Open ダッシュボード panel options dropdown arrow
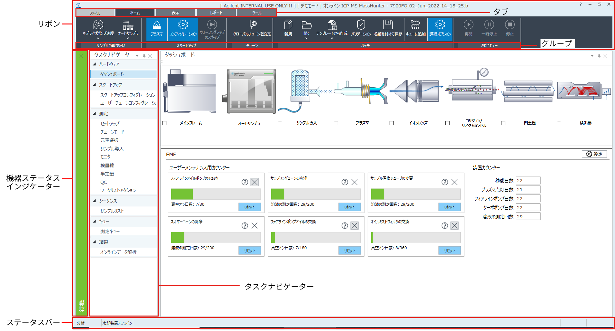The image size is (615, 331). [592, 56]
